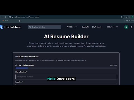Open site information icon in address bar
The width and height of the screenshot is (134, 100).
tap(10, 17)
